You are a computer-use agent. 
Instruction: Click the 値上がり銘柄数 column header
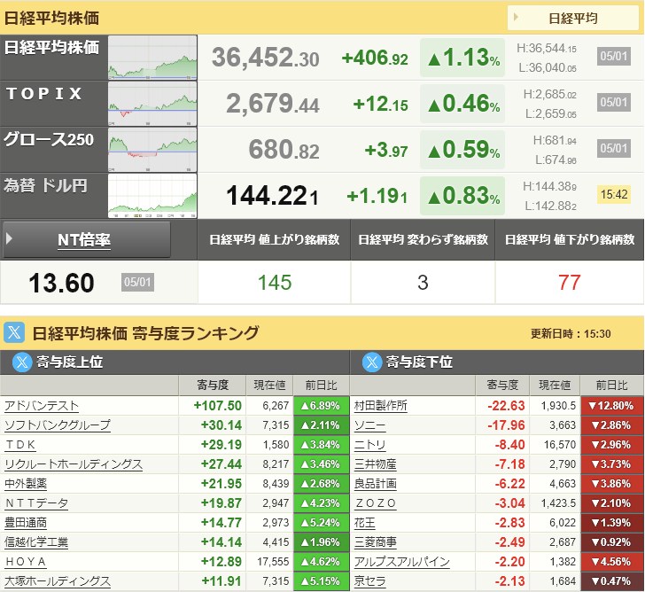[x=274, y=239]
